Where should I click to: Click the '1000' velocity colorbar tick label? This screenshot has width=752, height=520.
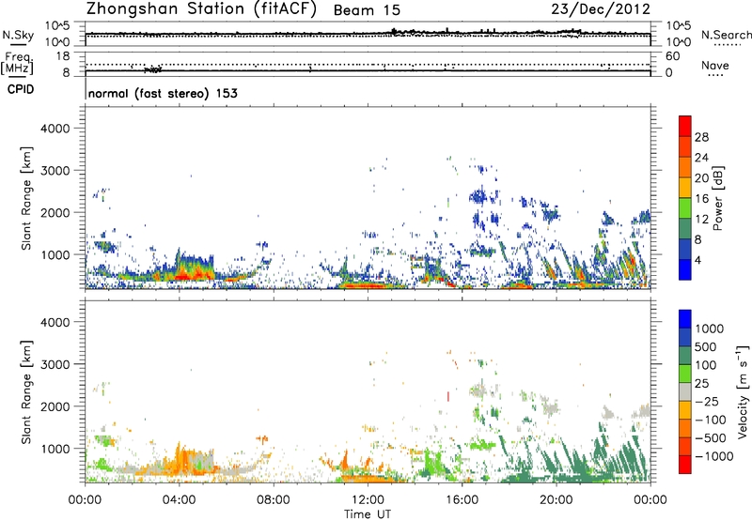(710, 329)
